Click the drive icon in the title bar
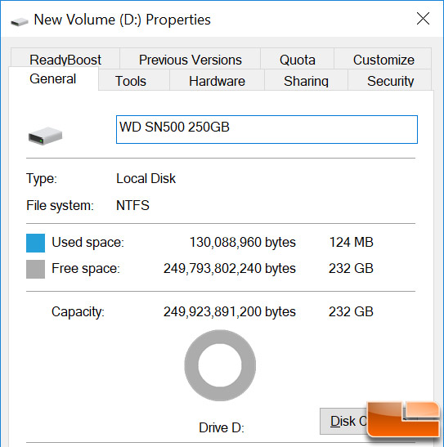This screenshot has height=447, width=444. click(19, 22)
